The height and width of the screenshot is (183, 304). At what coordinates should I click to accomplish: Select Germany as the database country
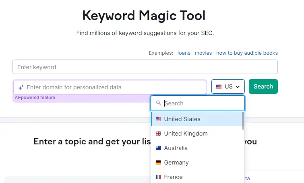click(176, 162)
